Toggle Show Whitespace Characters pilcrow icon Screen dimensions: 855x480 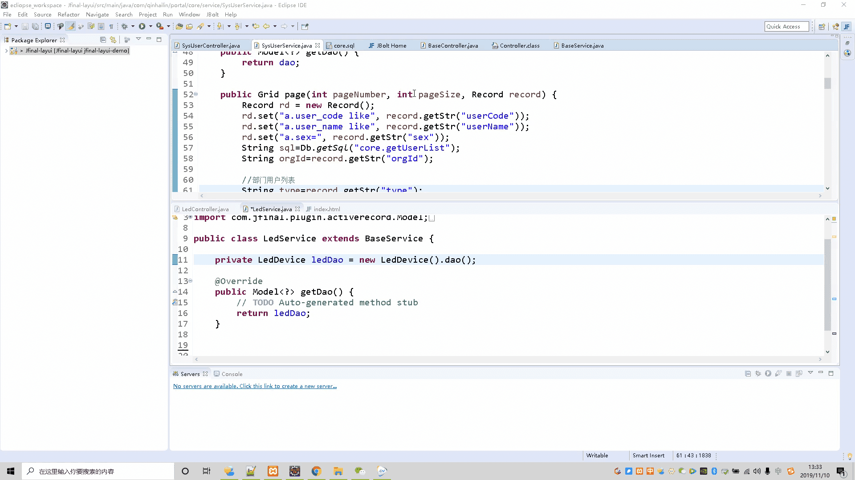pos(111,27)
